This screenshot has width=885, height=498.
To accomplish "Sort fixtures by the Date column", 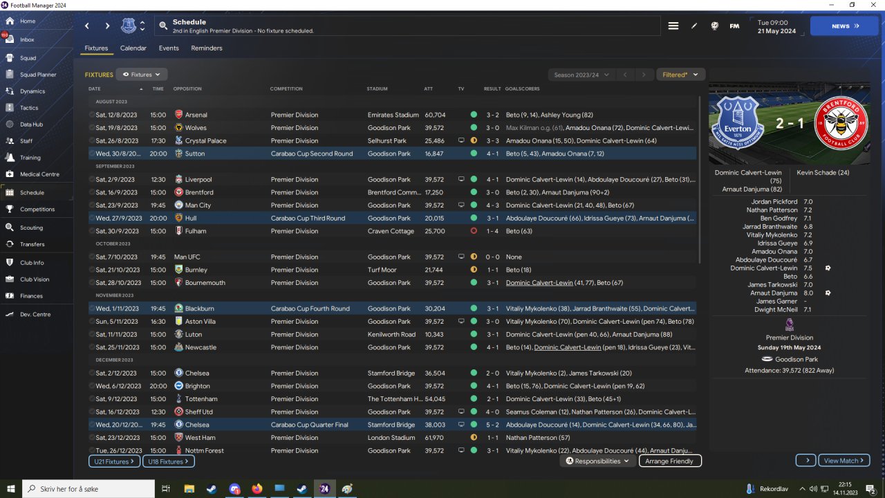I will coord(95,89).
